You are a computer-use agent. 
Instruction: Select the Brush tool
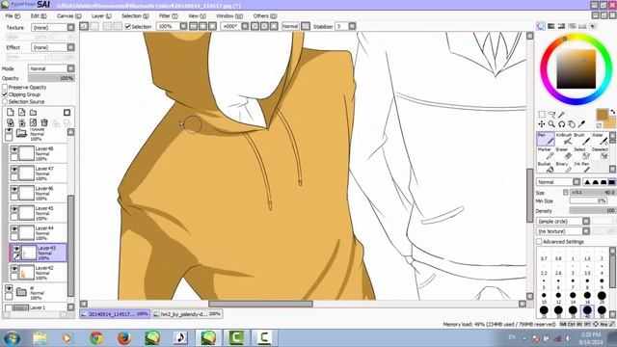click(x=581, y=139)
